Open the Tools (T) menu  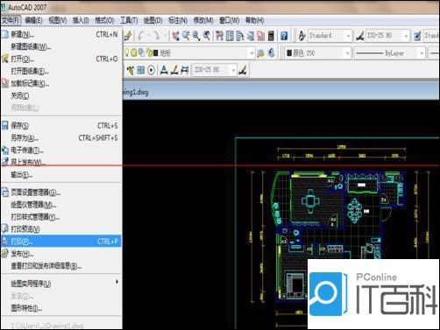[x=129, y=20]
